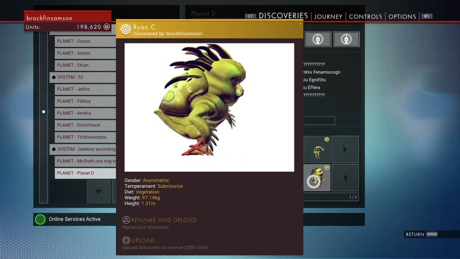
Task: Click the left arrow creature page button
Action: [345, 178]
